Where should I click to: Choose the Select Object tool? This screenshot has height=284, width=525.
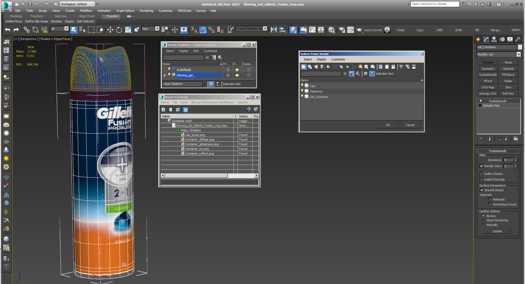(x=74, y=30)
